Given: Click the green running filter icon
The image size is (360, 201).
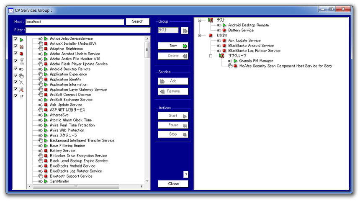Looking at the screenshot, I should (21, 40).
